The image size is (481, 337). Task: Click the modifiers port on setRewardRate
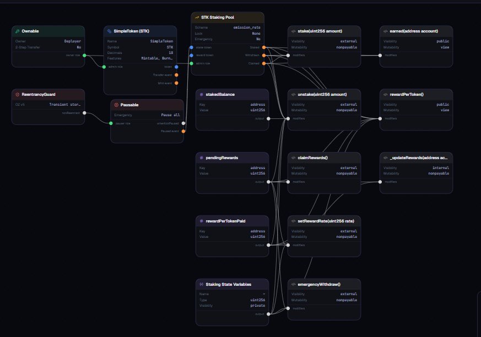(288, 245)
